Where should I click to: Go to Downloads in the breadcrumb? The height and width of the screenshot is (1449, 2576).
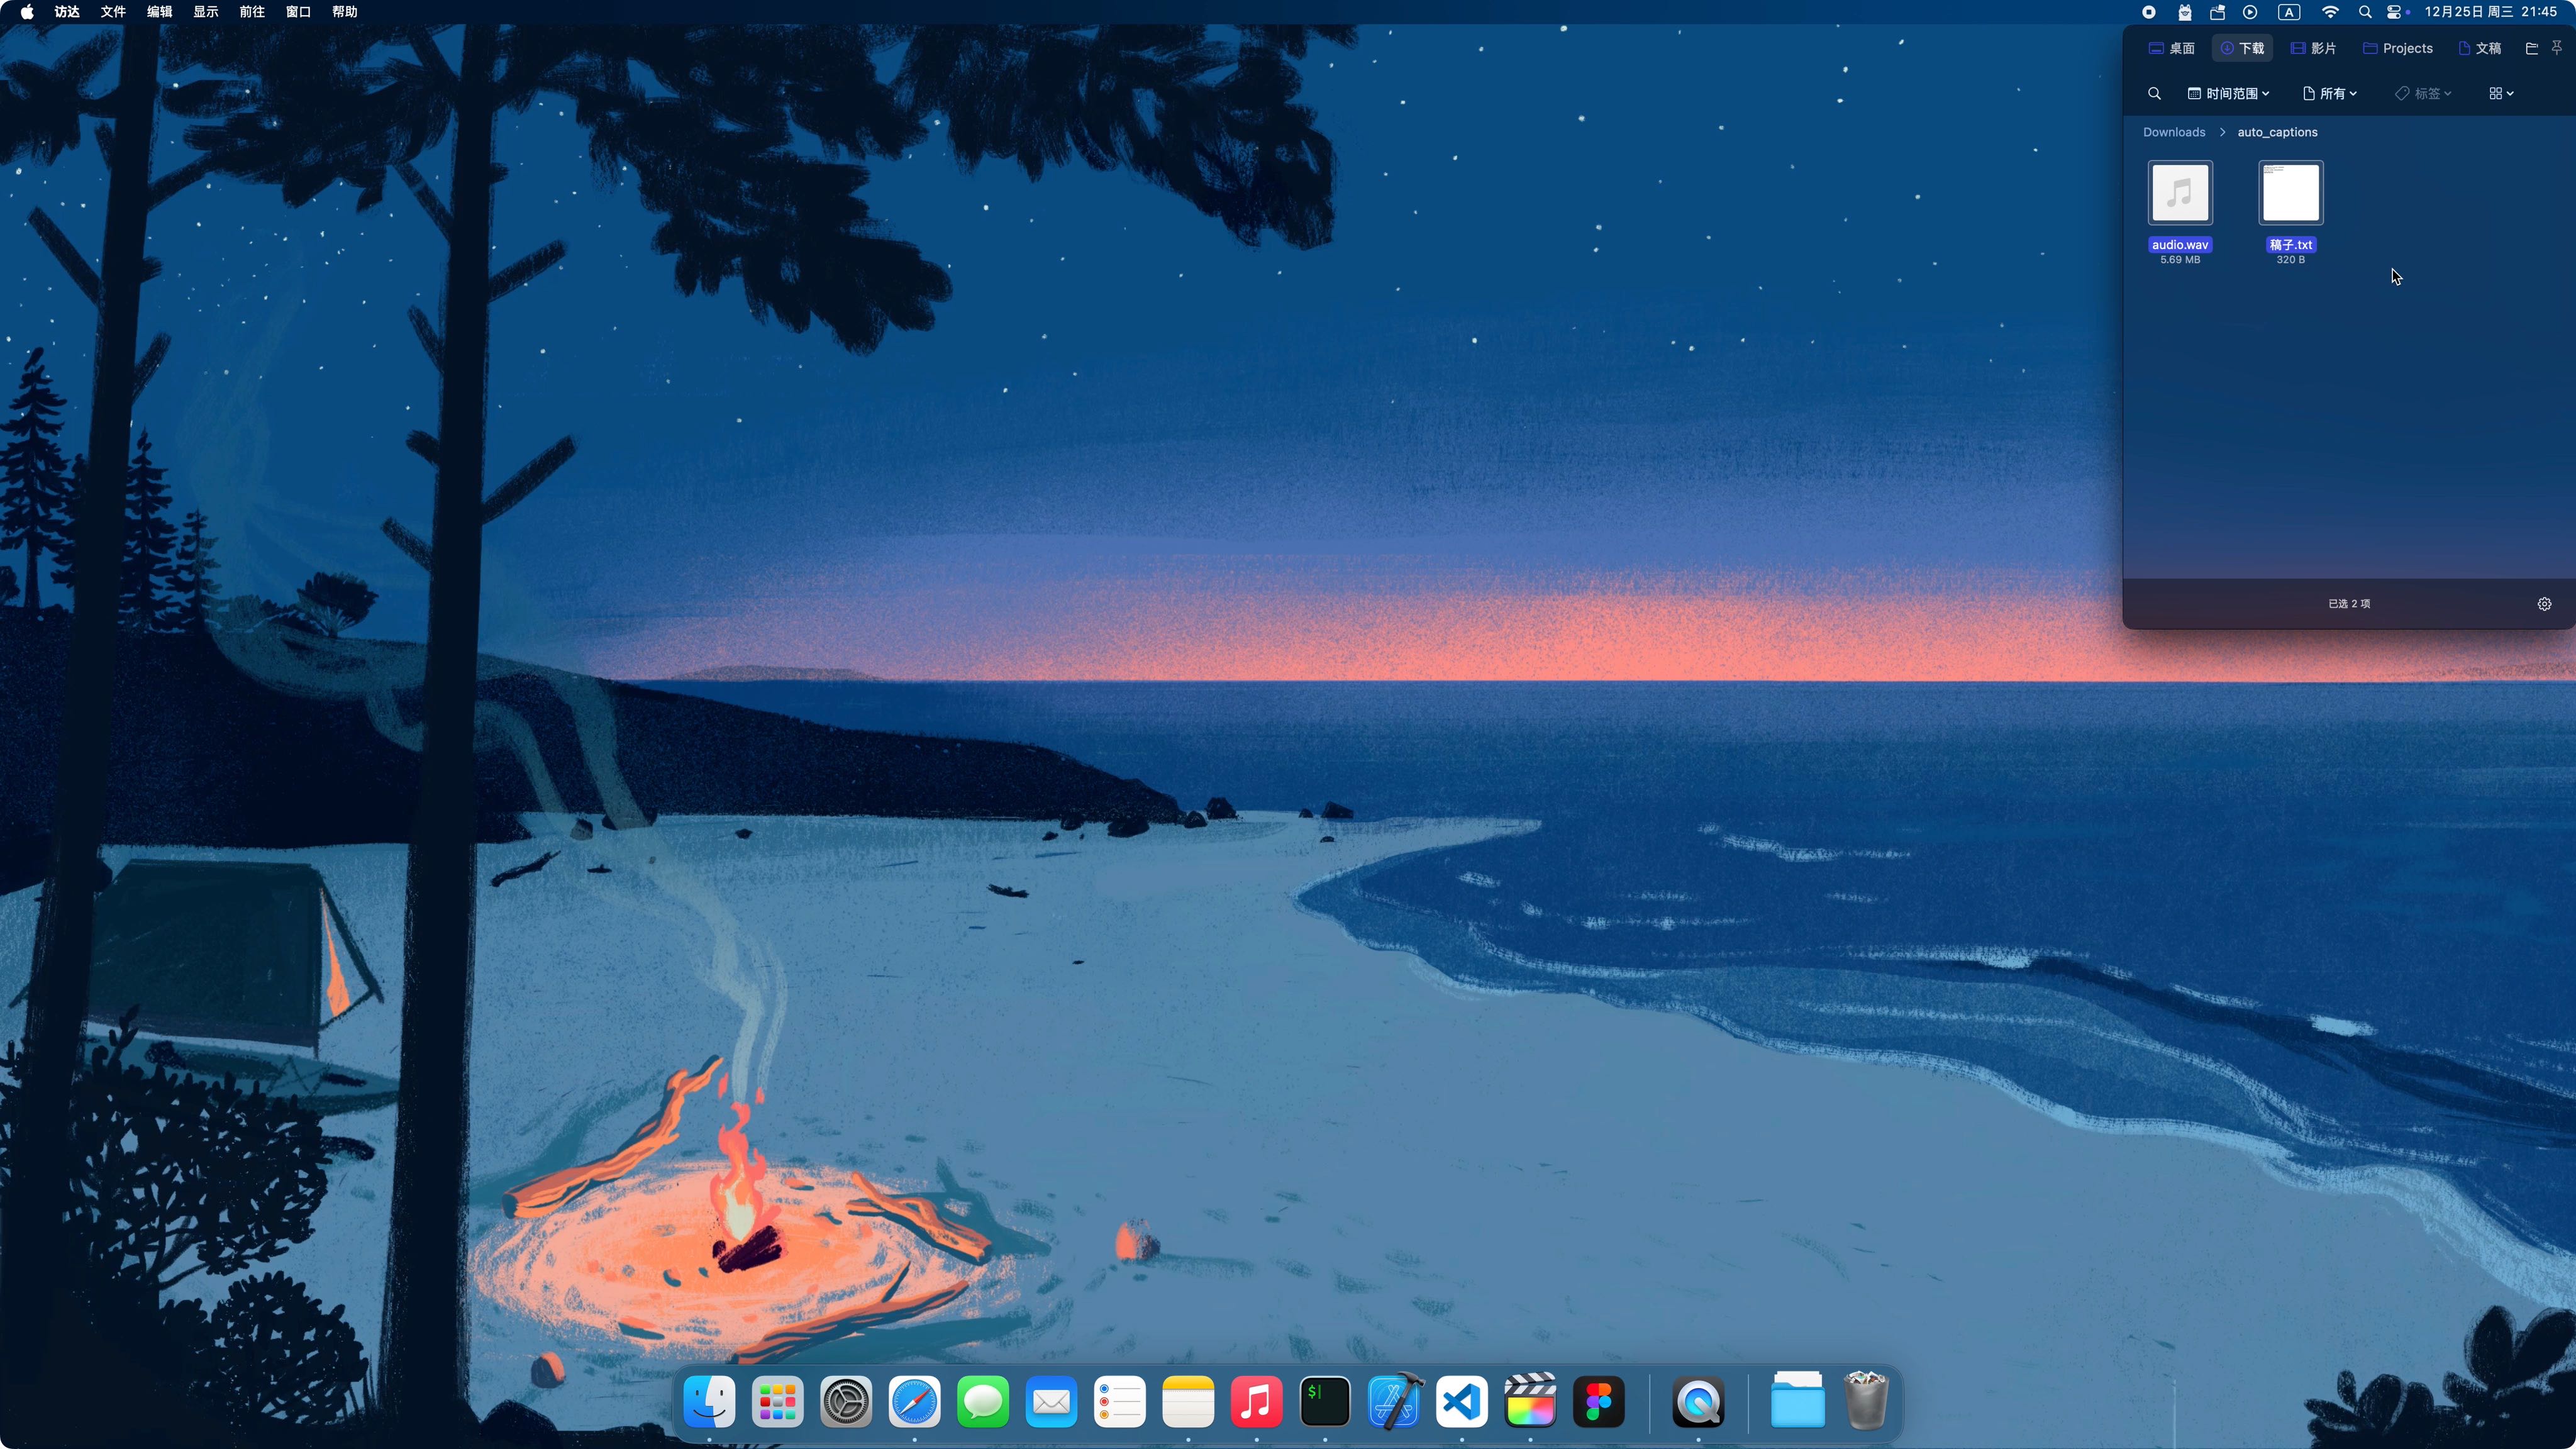tap(2173, 132)
